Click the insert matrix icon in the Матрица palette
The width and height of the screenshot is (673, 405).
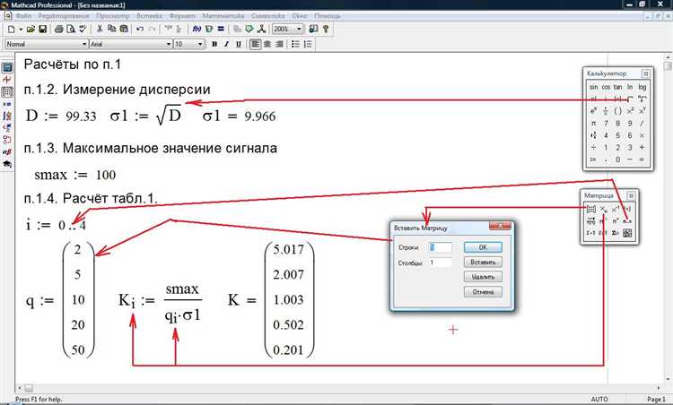click(591, 209)
